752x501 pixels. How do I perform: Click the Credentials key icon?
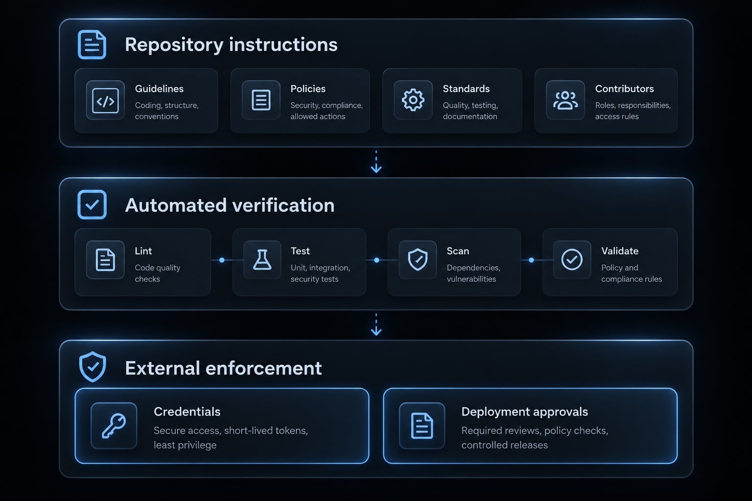click(x=114, y=426)
